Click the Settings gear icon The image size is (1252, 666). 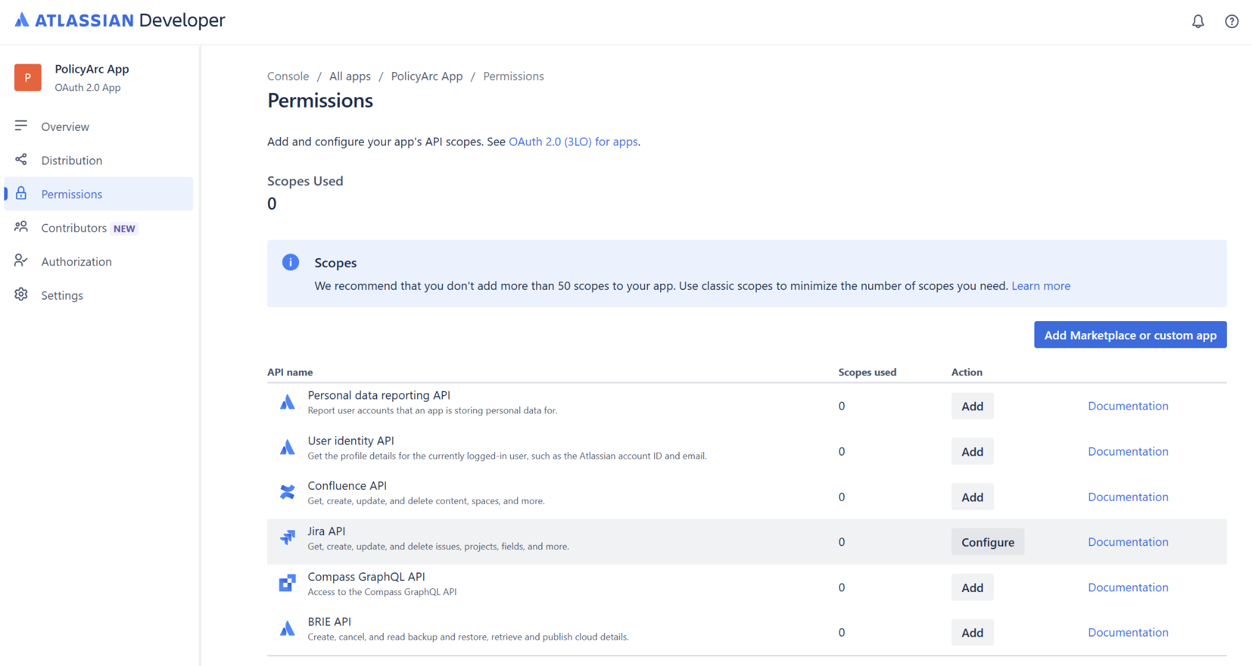tap(21, 294)
